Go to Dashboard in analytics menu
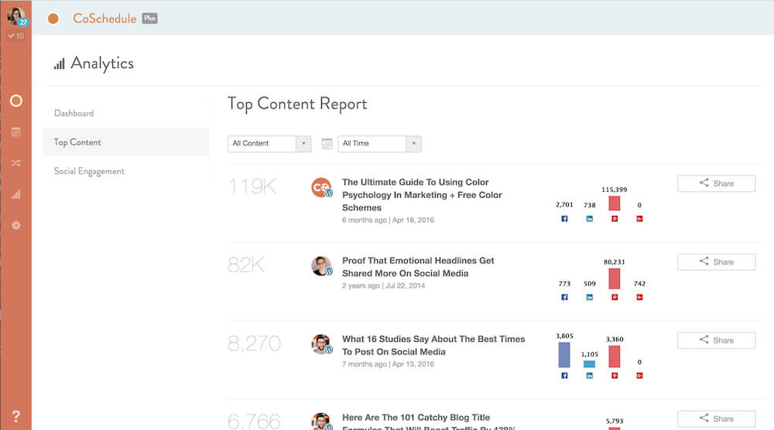The image size is (774, 430). [74, 114]
